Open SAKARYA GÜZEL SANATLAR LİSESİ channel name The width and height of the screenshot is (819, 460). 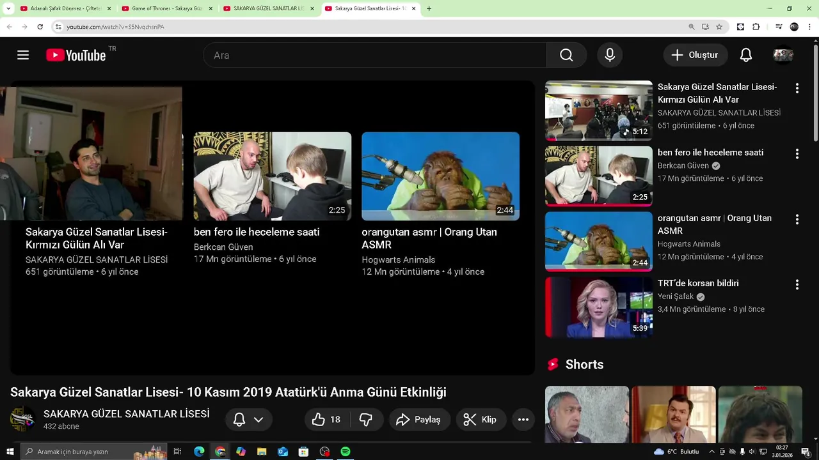coord(127,414)
